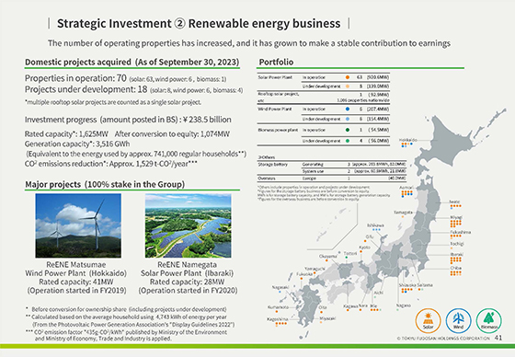This screenshot has height=357, width=515.
Task: Click the blue dot for Wind in operation
Action: coord(348,109)
